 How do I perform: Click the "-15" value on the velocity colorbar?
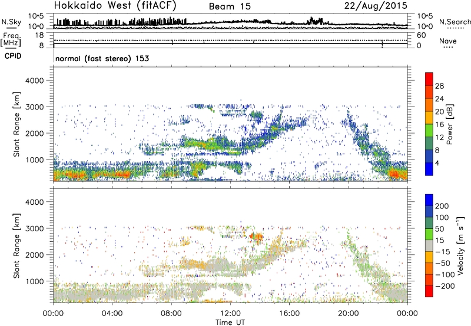(x=443, y=252)
